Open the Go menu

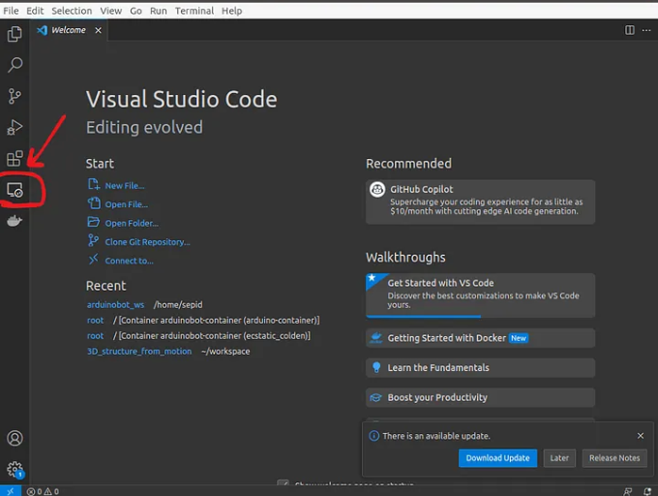(x=135, y=11)
